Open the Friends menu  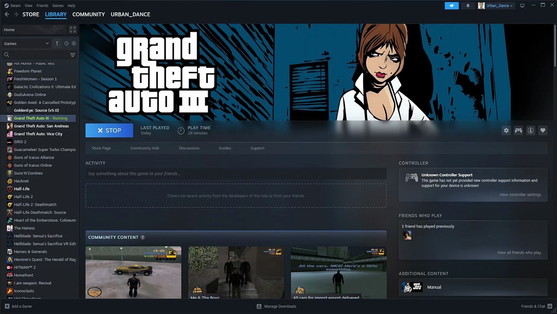pos(42,6)
